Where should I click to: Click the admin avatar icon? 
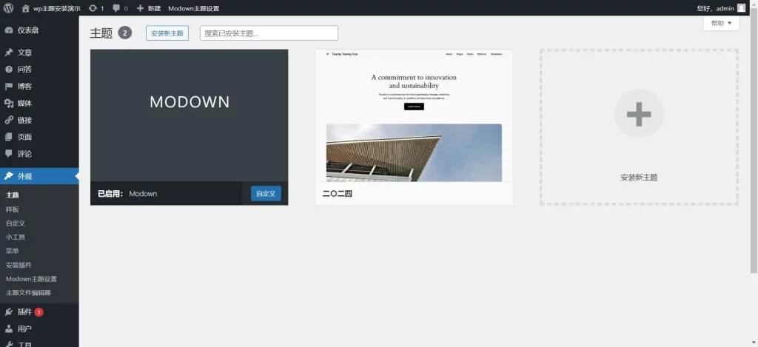(741, 7)
